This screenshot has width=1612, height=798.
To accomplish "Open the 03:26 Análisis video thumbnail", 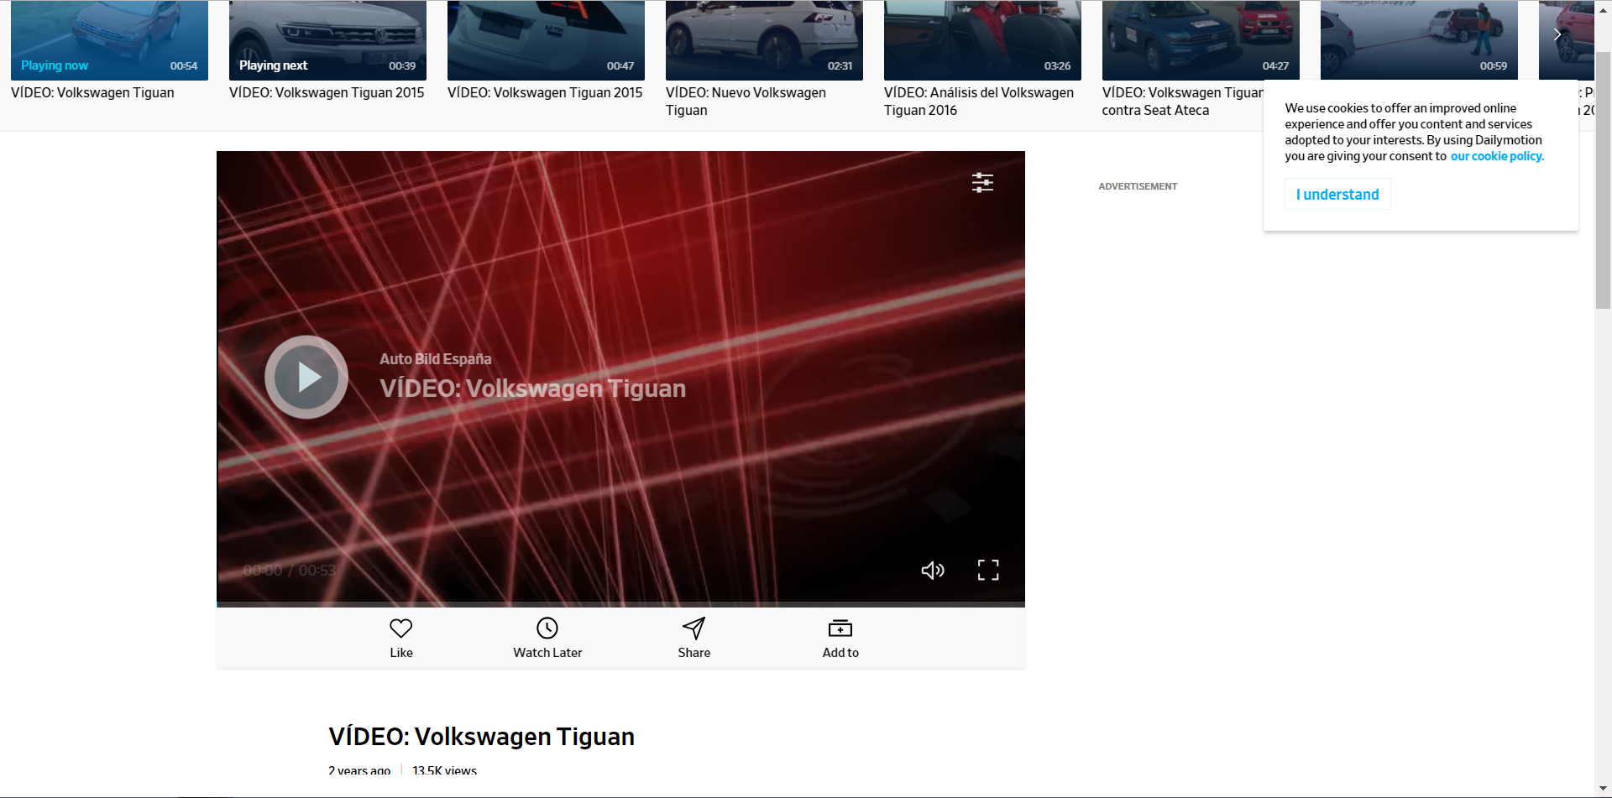I will pyautogui.click(x=982, y=40).
